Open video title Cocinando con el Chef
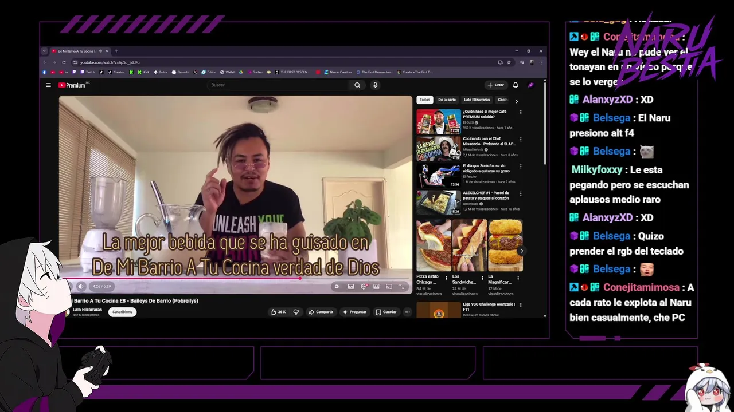 pos(489,141)
